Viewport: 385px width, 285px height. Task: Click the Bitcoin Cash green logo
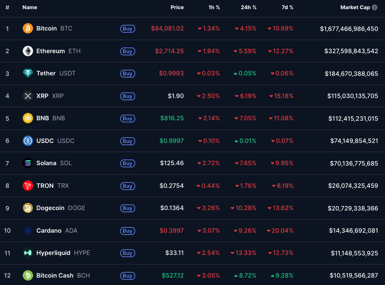pos(28,275)
